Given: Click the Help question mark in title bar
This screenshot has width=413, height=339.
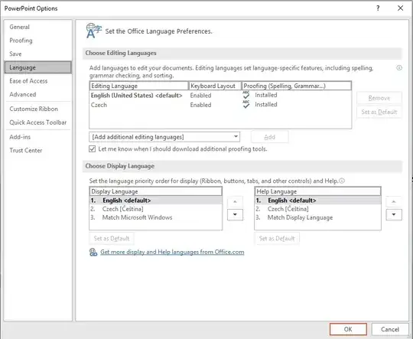Looking at the screenshot, I should (x=378, y=8).
